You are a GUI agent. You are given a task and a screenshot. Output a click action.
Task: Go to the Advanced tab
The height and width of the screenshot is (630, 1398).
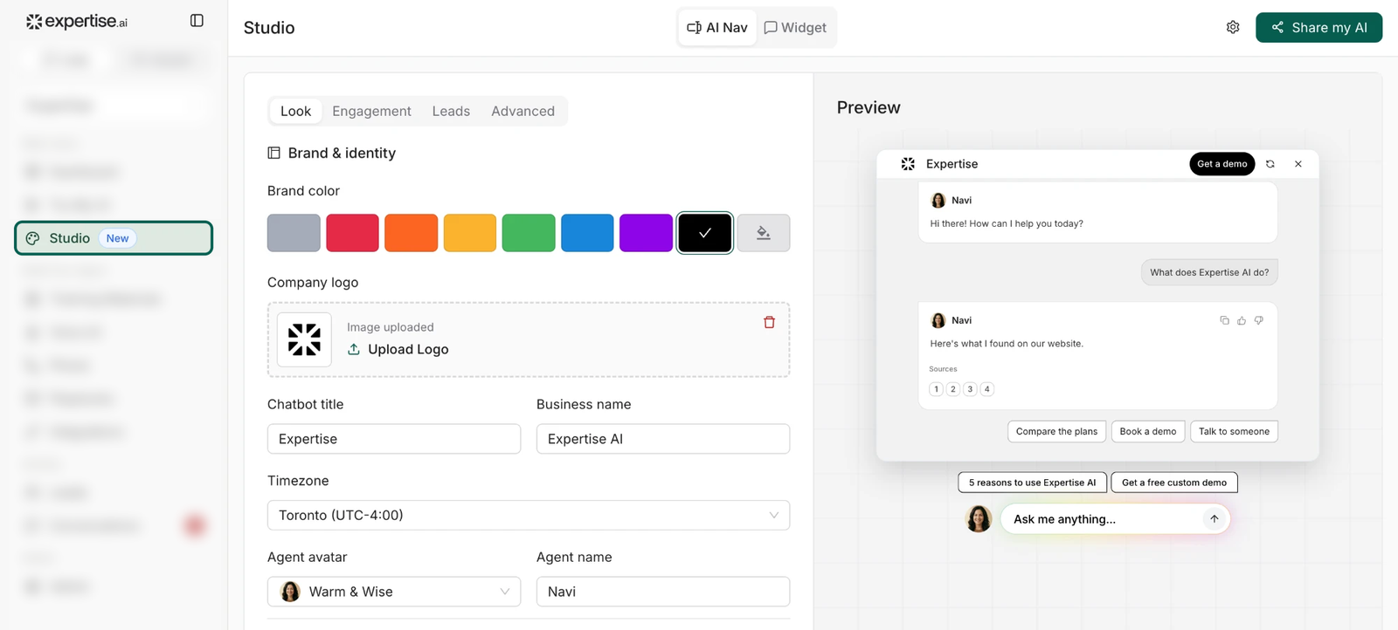tap(523, 111)
